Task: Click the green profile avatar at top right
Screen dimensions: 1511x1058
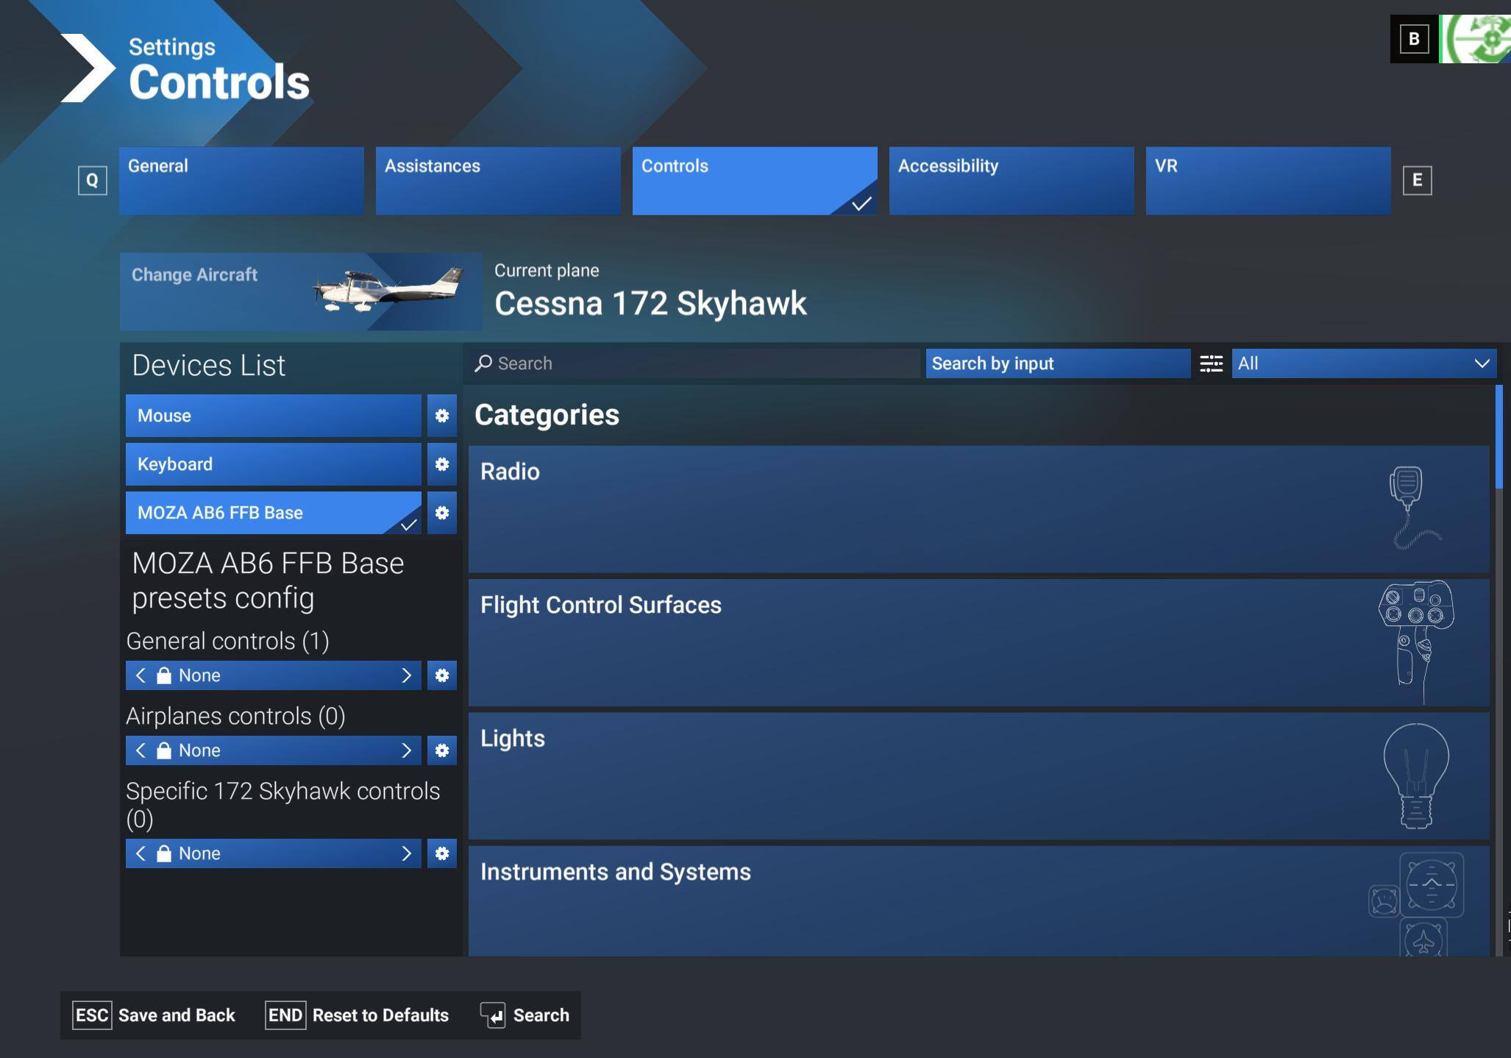Action: (1475, 39)
